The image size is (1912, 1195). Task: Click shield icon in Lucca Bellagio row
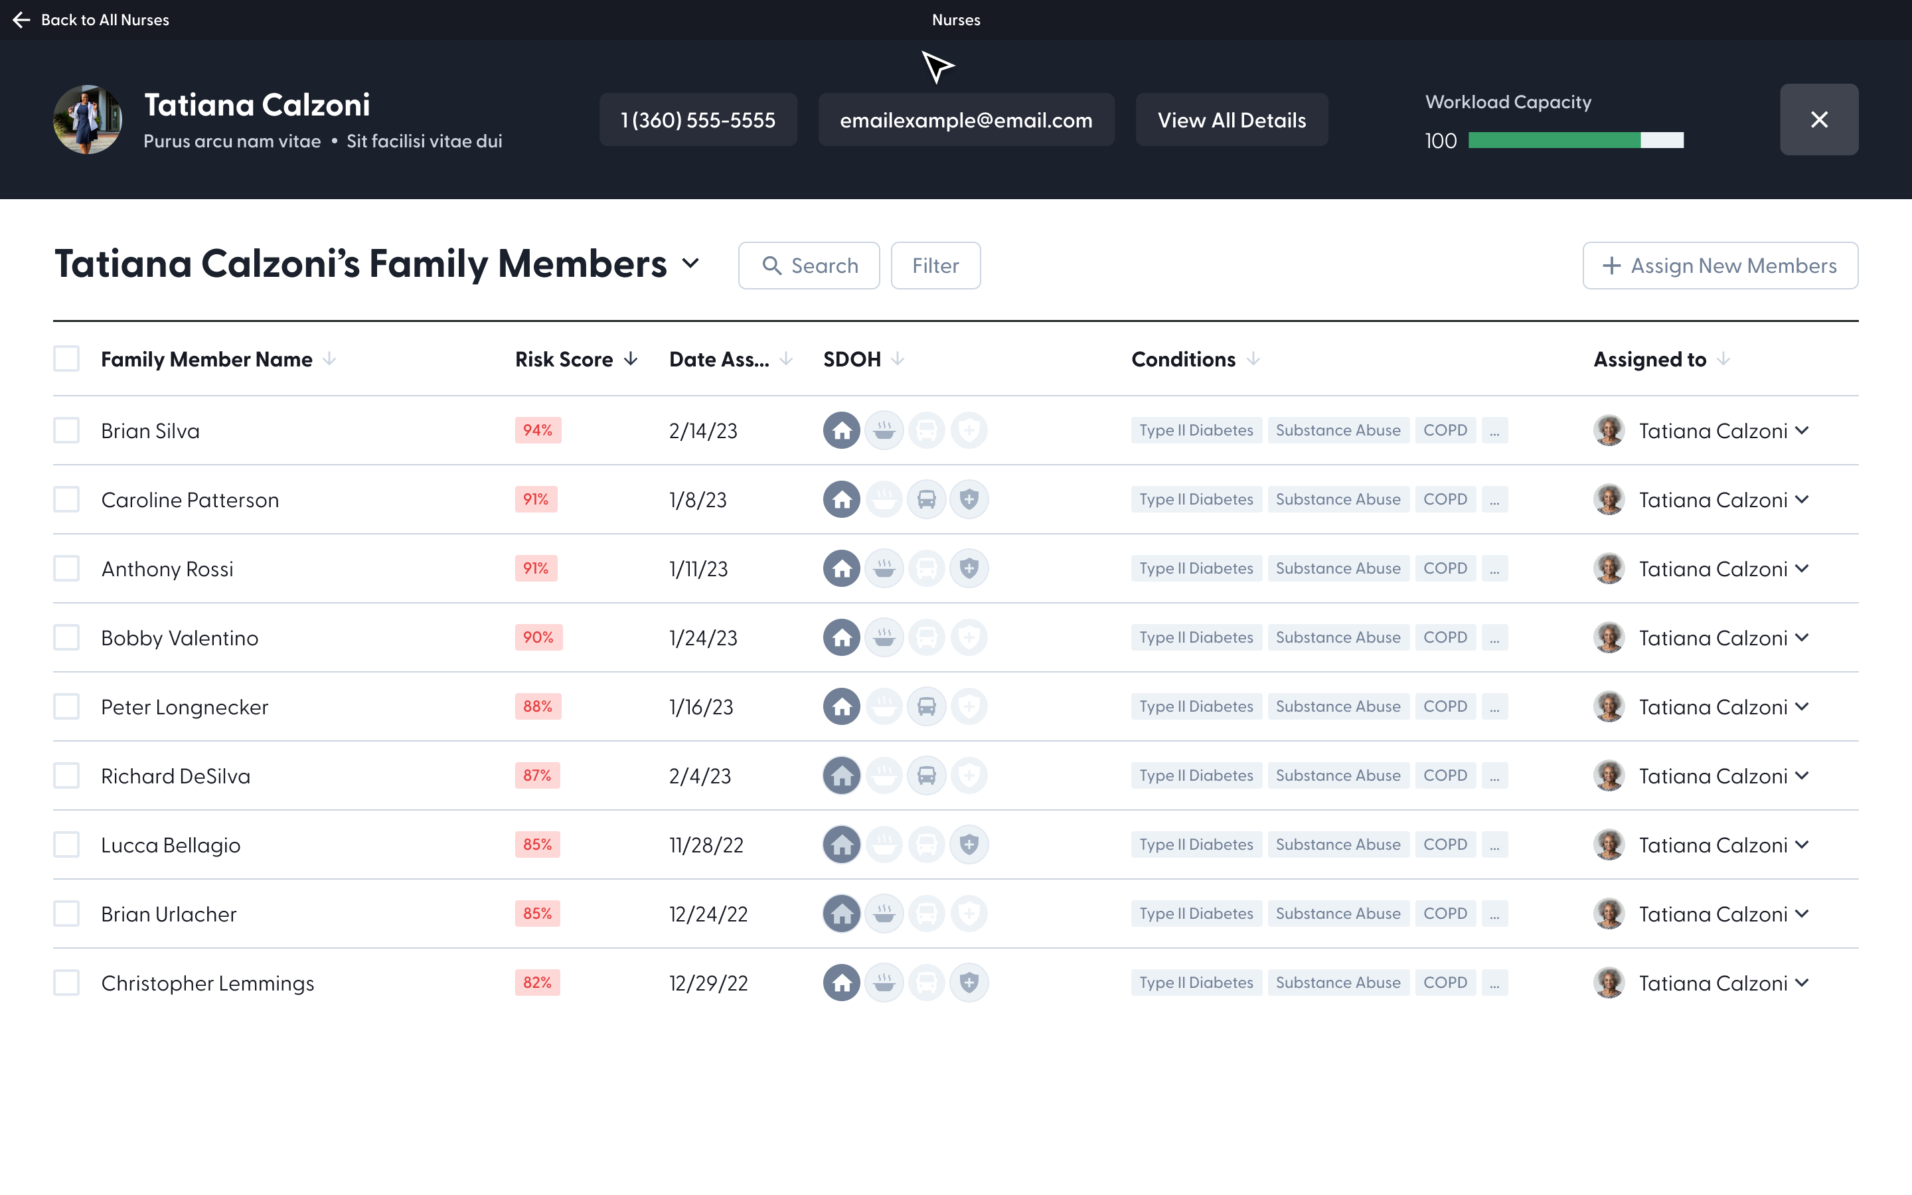[x=969, y=845]
